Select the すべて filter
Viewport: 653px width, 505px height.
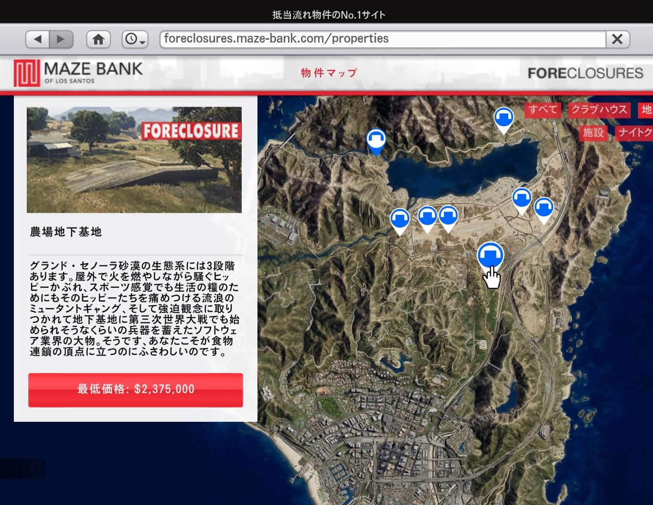tap(543, 110)
